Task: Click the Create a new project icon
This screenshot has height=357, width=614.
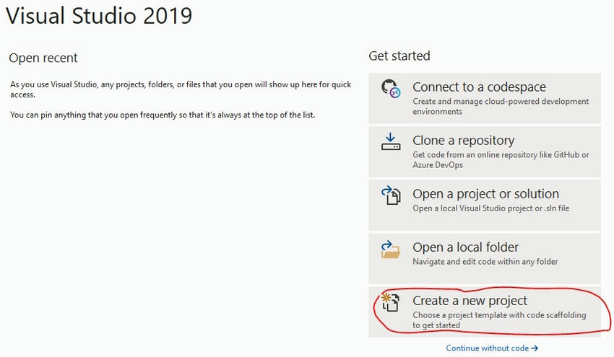Action: coord(390,302)
